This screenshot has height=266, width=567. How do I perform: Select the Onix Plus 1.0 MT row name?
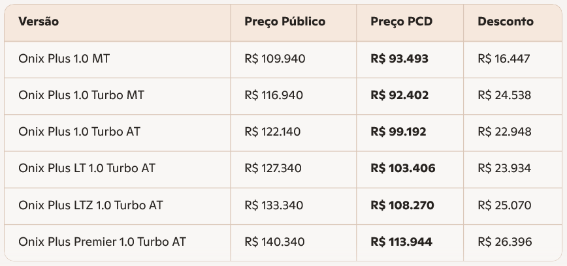click(x=64, y=59)
